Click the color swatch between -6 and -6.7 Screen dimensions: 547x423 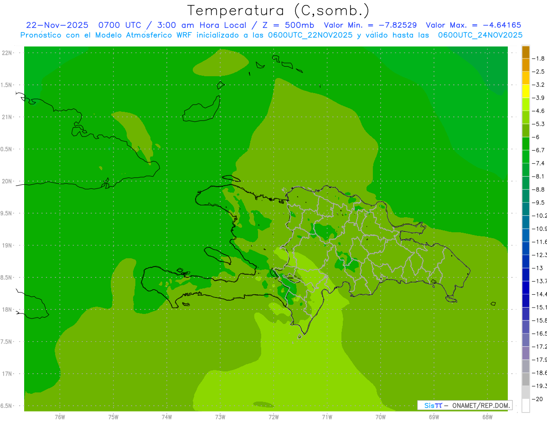pos(526,143)
